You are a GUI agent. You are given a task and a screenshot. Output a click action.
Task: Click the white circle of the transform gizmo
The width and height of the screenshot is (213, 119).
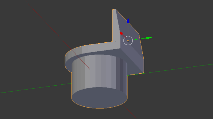tap(128, 40)
